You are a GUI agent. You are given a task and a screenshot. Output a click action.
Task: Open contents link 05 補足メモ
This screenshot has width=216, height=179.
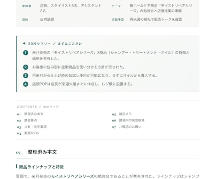[x=122, y=114]
